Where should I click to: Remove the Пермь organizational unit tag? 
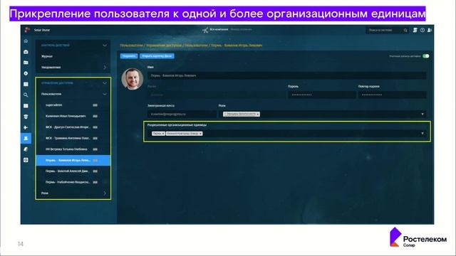pyautogui.click(x=163, y=134)
